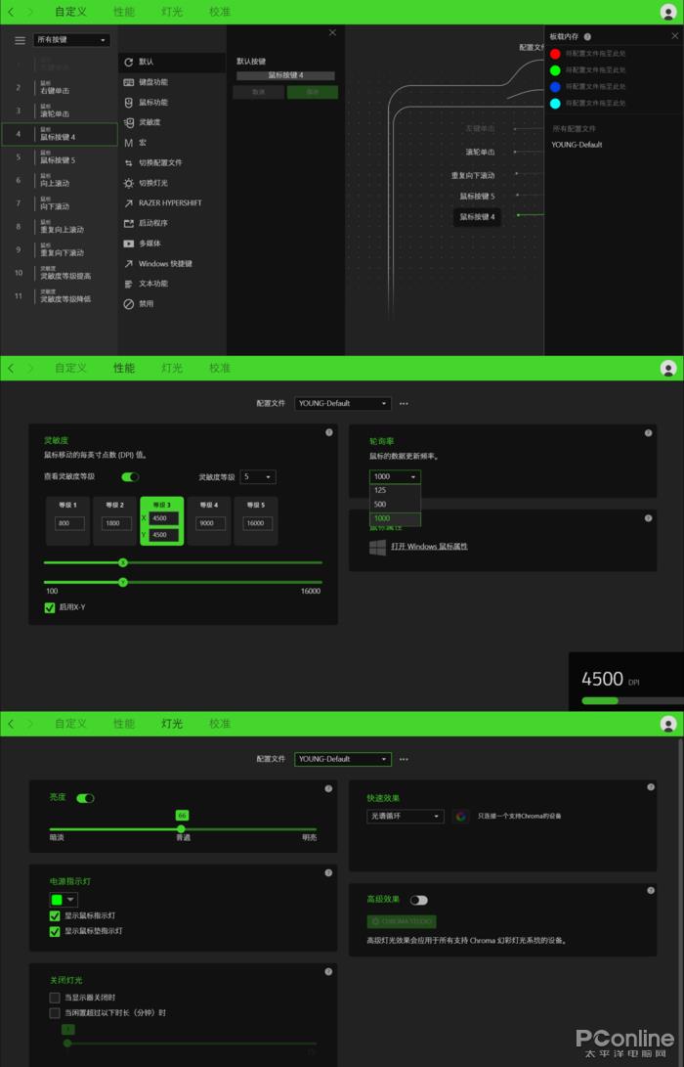684x1067 pixels.
Task: Uncheck 显示鼠标指示灯 checkbox
Action: pos(55,916)
